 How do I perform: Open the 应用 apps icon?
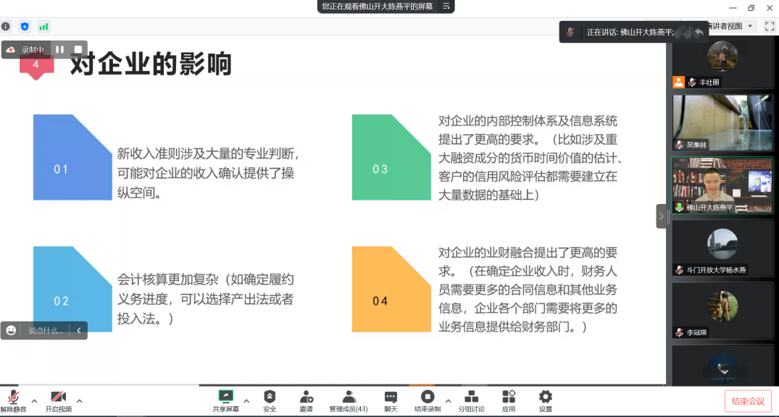click(509, 400)
